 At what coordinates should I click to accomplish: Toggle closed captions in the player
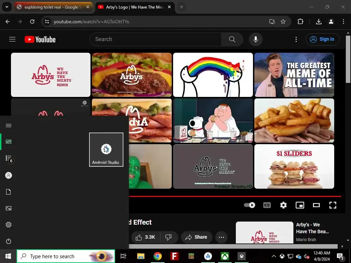coord(267,205)
